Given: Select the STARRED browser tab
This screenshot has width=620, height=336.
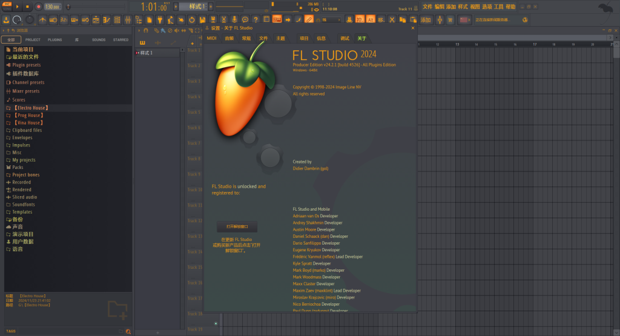Looking at the screenshot, I should click(x=120, y=40).
